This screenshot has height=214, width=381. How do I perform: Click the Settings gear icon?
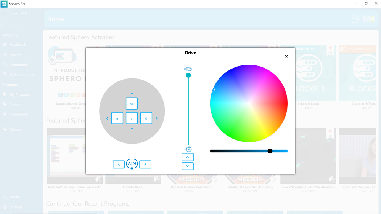(x=5, y=207)
